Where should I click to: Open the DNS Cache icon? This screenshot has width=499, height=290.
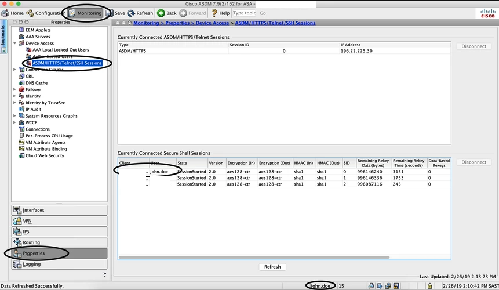click(21, 83)
